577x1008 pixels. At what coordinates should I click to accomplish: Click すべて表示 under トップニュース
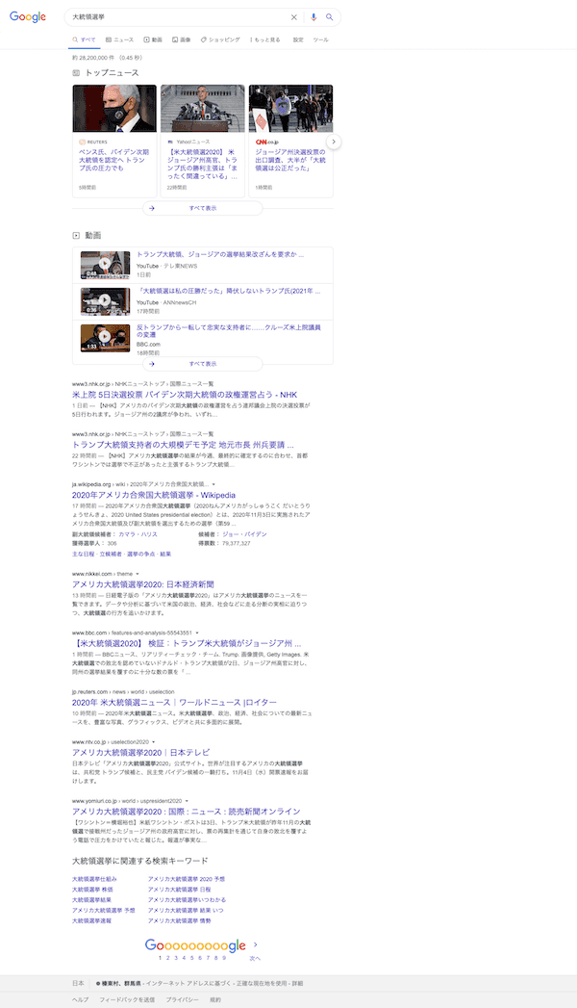click(203, 208)
